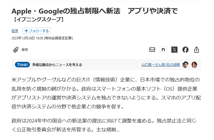Share the article on X

point(174,50)
